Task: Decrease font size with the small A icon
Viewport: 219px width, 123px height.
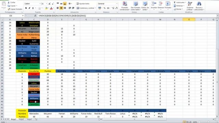Action: [x=53, y=4]
